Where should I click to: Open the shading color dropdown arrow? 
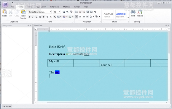[99, 17]
